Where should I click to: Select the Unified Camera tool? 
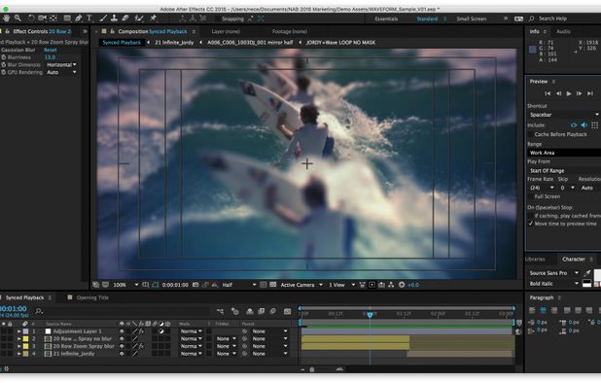[42, 18]
